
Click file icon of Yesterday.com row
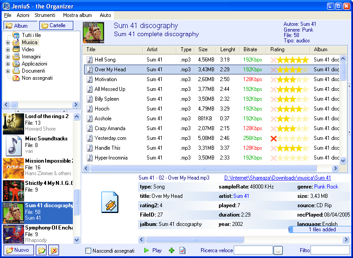90,138
